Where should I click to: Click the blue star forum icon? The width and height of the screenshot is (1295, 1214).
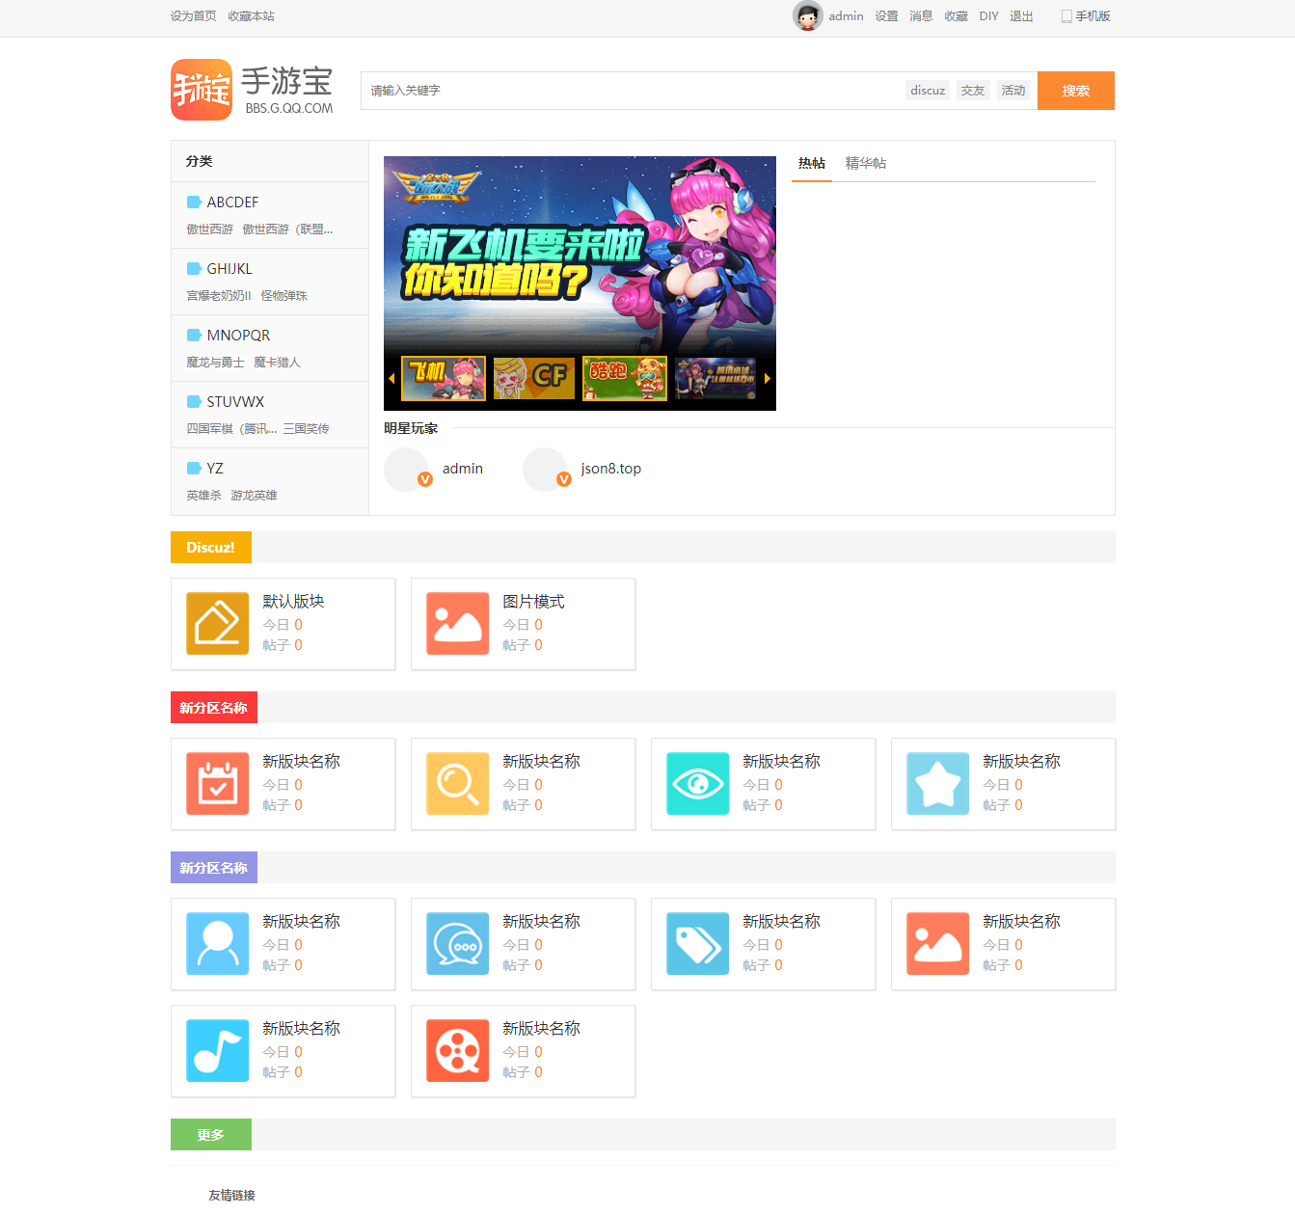point(937,784)
